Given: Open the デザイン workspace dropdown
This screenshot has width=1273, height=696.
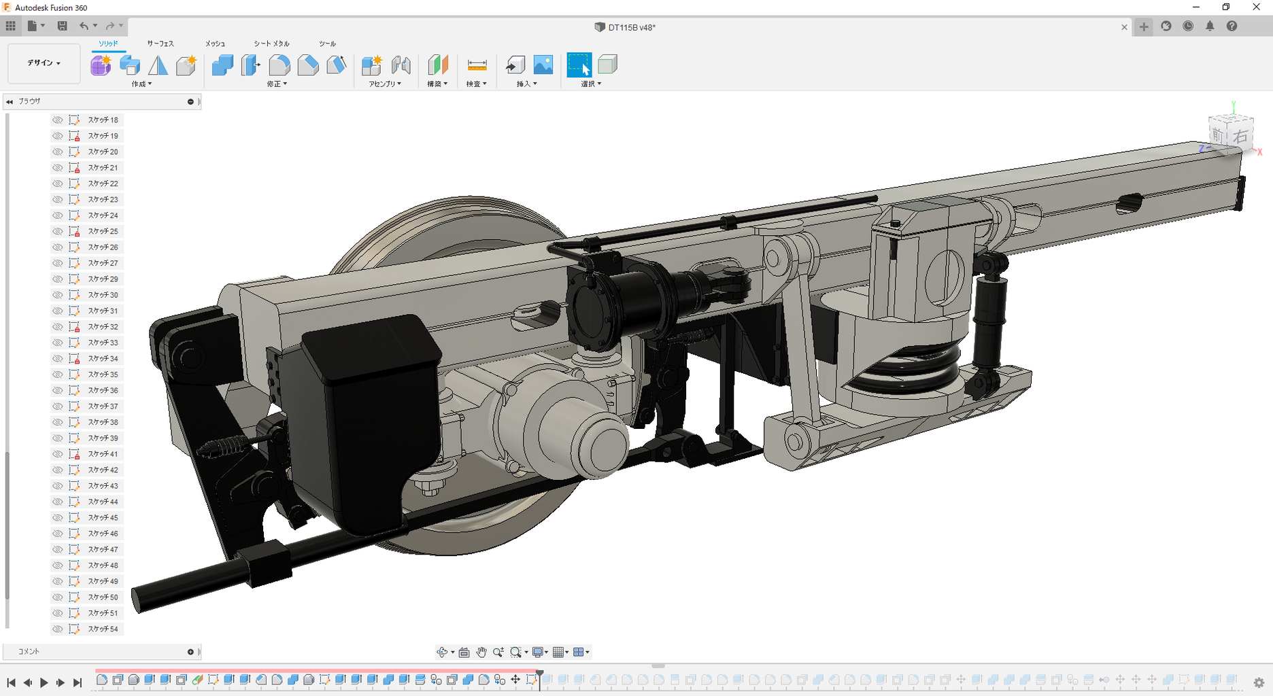Looking at the screenshot, I should pos(44,63).
